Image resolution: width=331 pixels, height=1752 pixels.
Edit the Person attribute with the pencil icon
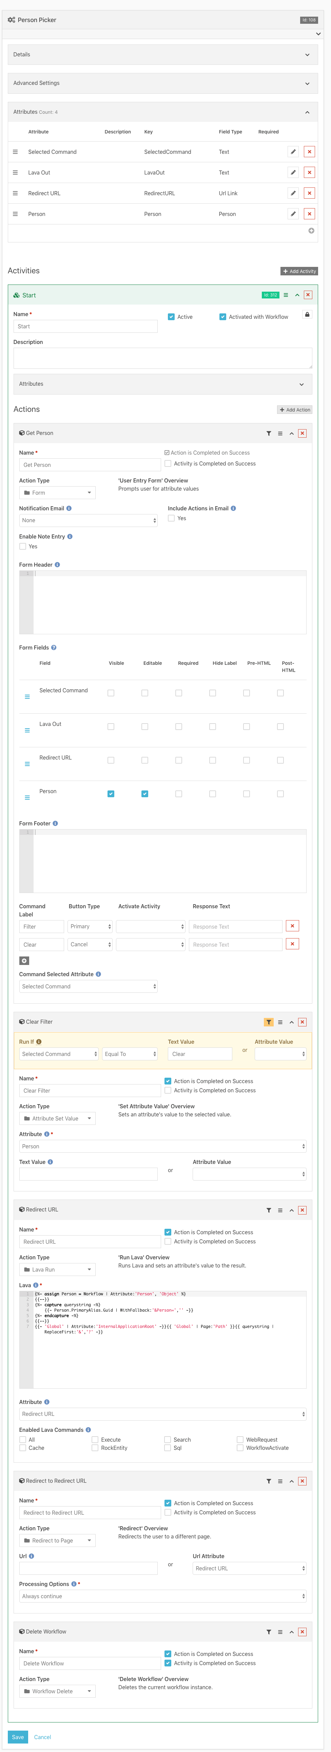[293, 214]
